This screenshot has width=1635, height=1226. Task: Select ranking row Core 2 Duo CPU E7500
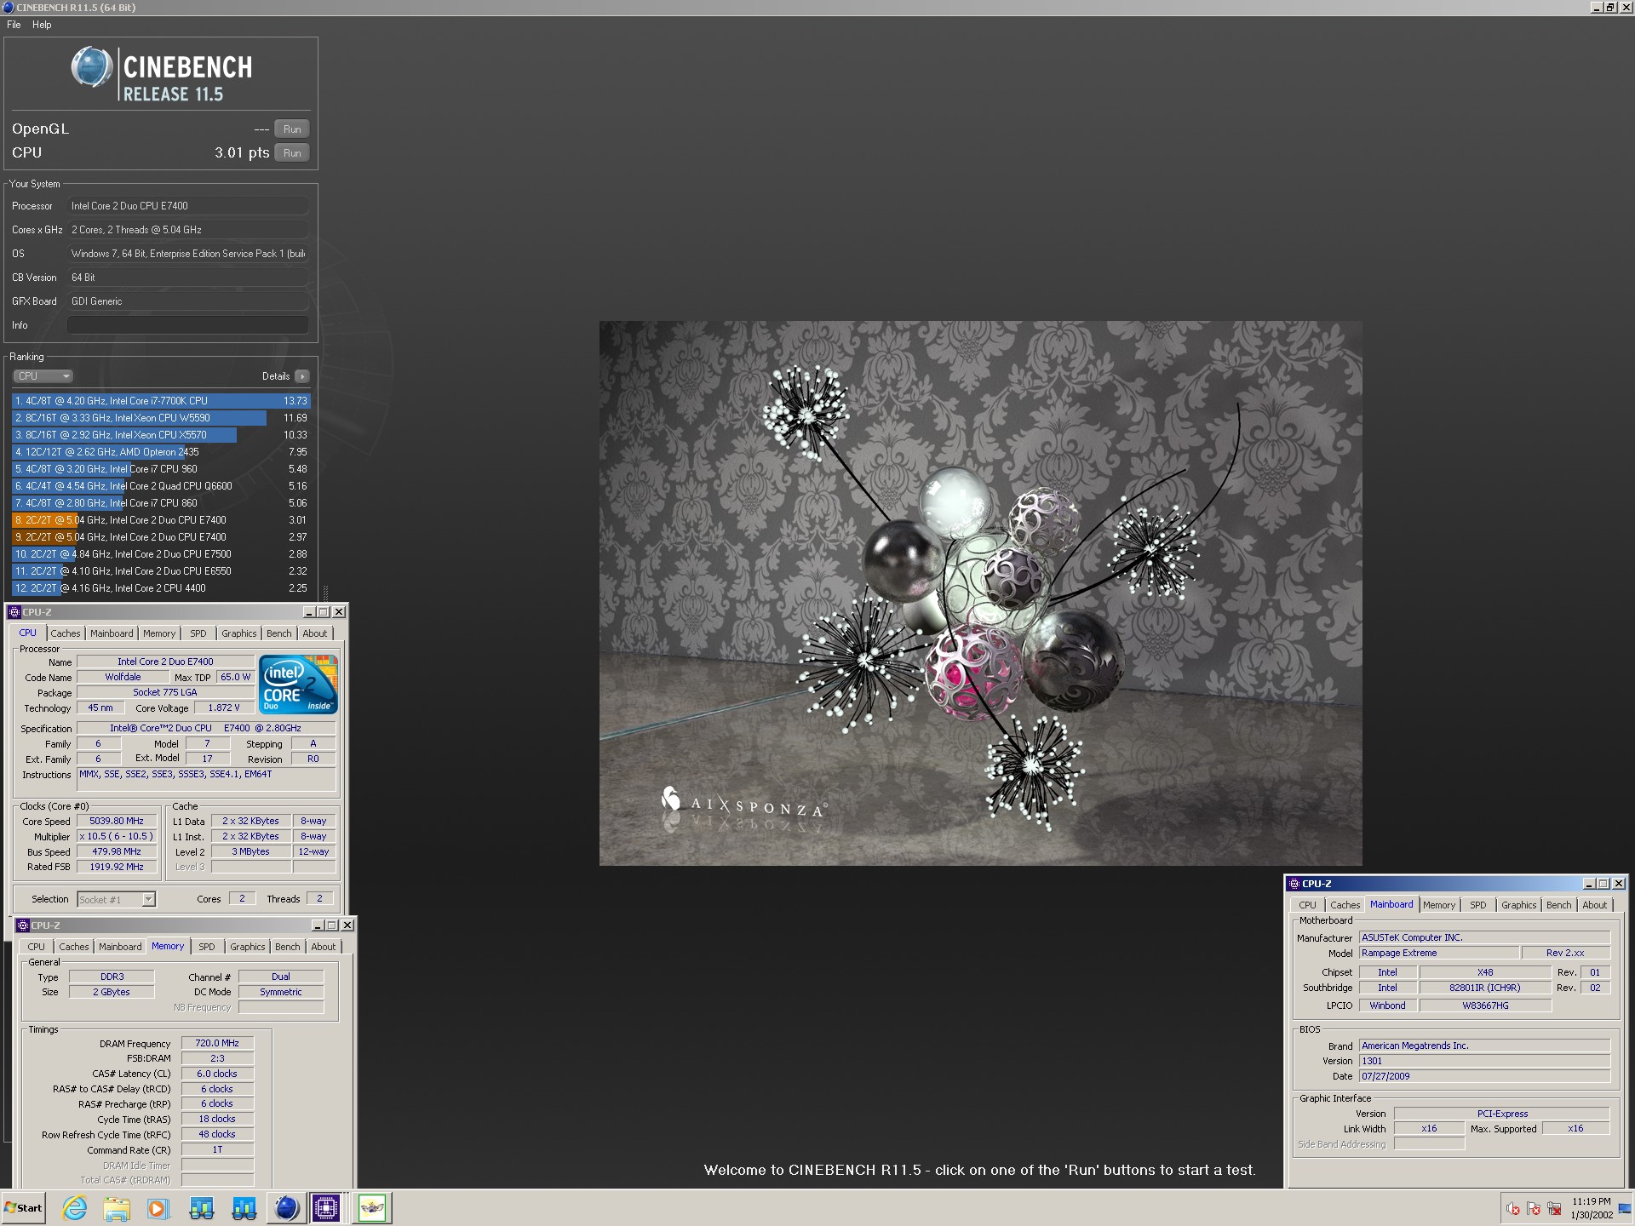click(161, 554)
